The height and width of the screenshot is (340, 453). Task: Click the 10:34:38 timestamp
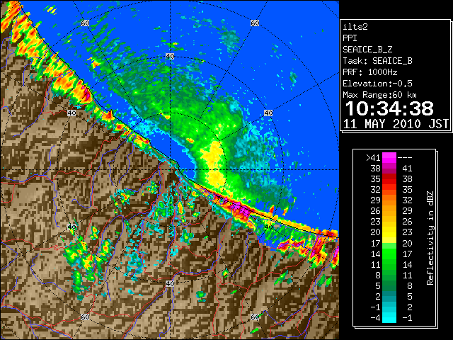(x=389, y=108)
